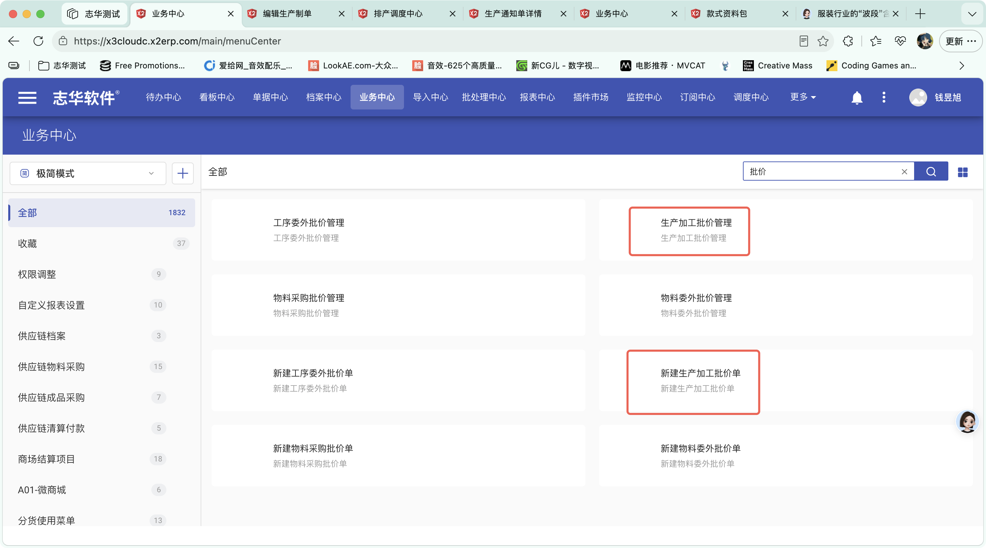The image size is (986, 548).
Task: Click the notification bell icon
Action: pyautogui.click(x=857, y=97)
